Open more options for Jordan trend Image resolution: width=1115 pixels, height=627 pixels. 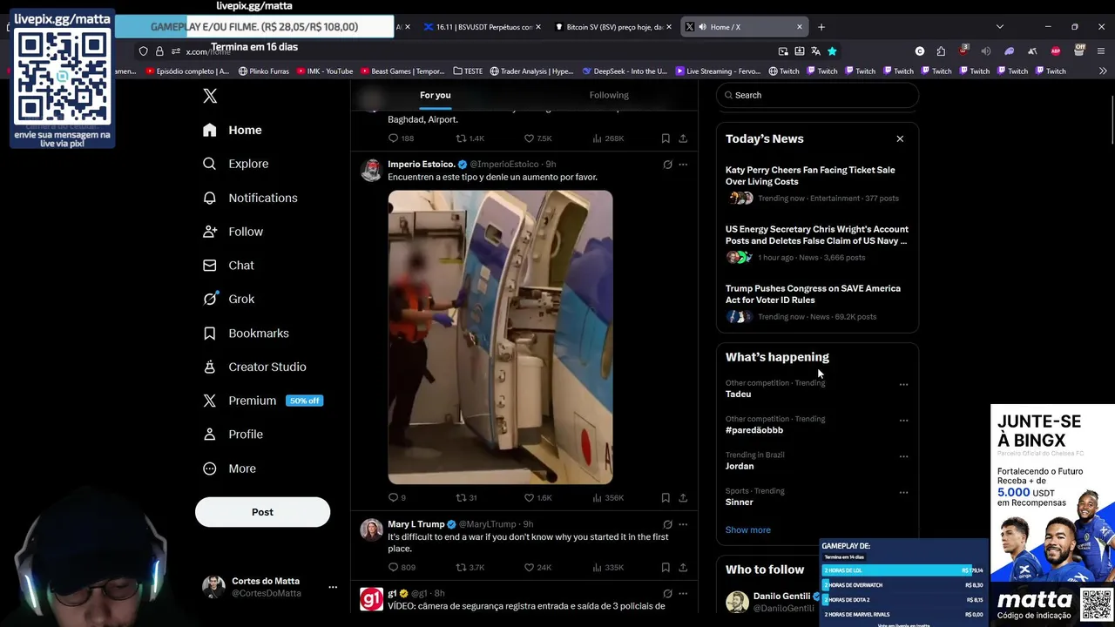click(x=903, y=456)
